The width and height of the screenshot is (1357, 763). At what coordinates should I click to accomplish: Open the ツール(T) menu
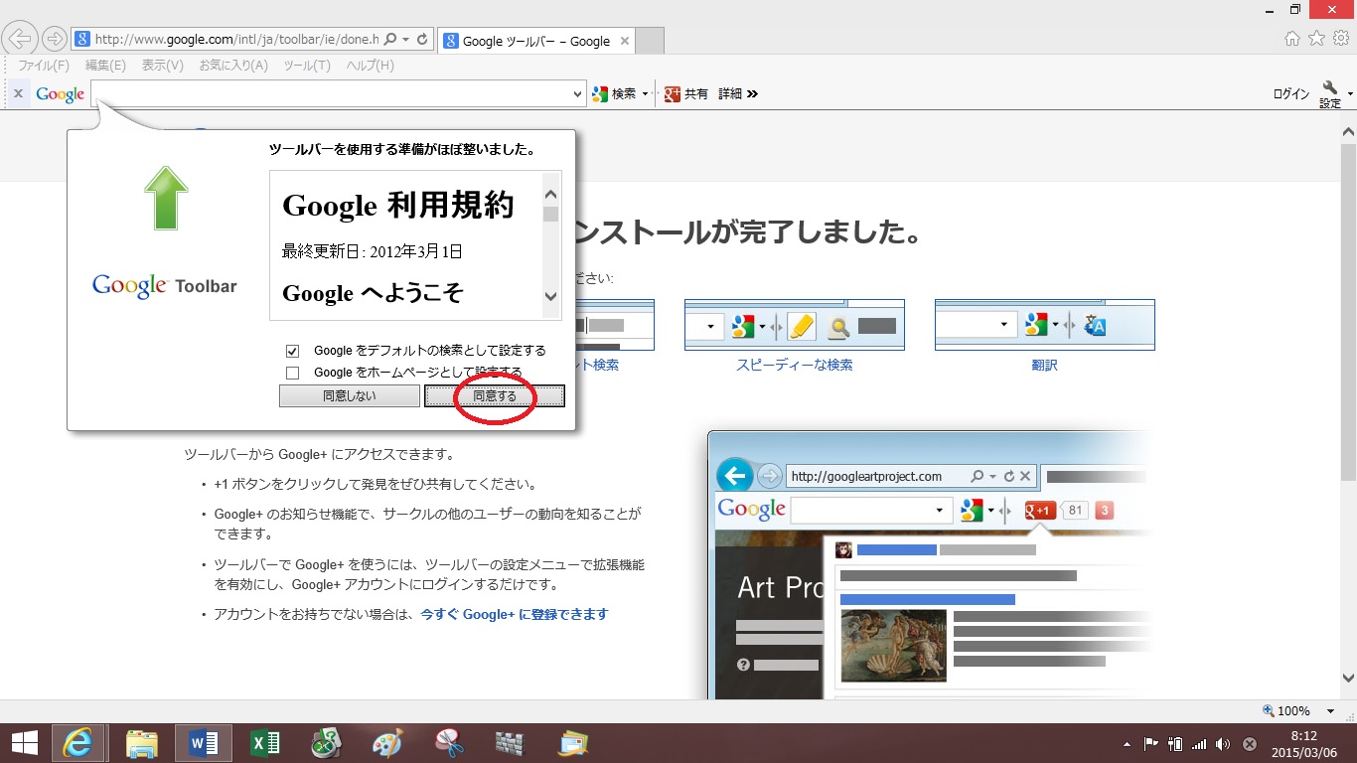coord(307,66)
